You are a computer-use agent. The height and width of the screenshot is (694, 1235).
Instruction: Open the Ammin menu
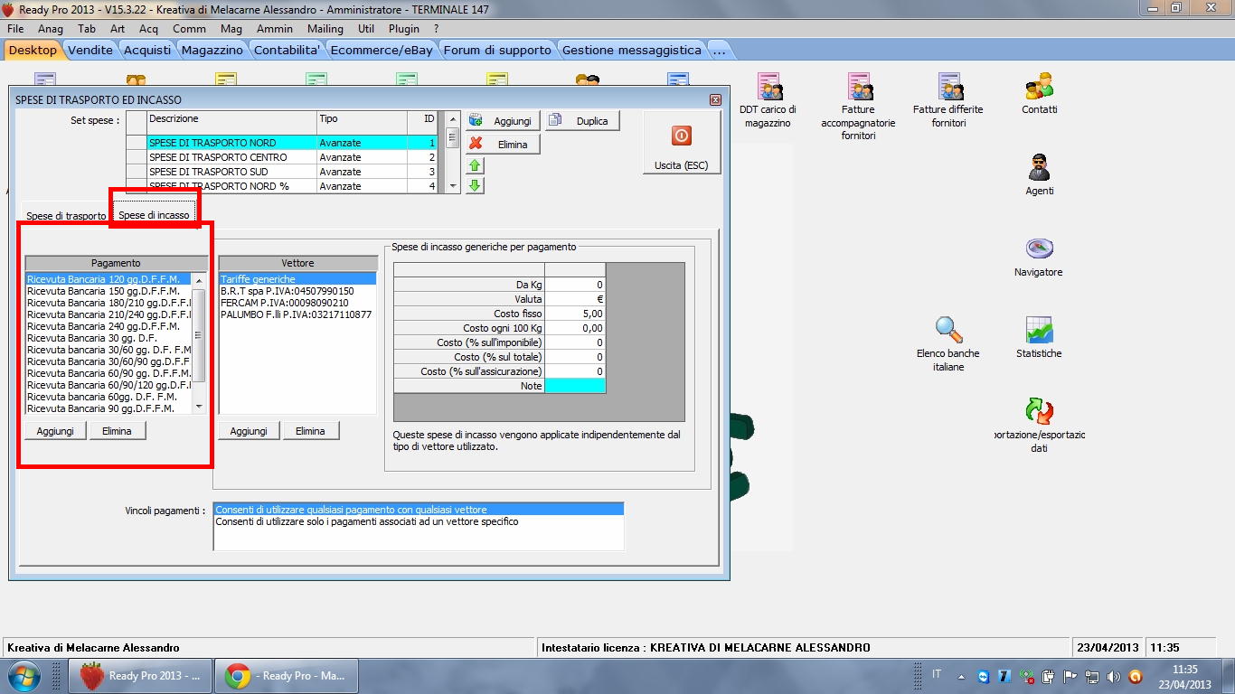(275, 29)
